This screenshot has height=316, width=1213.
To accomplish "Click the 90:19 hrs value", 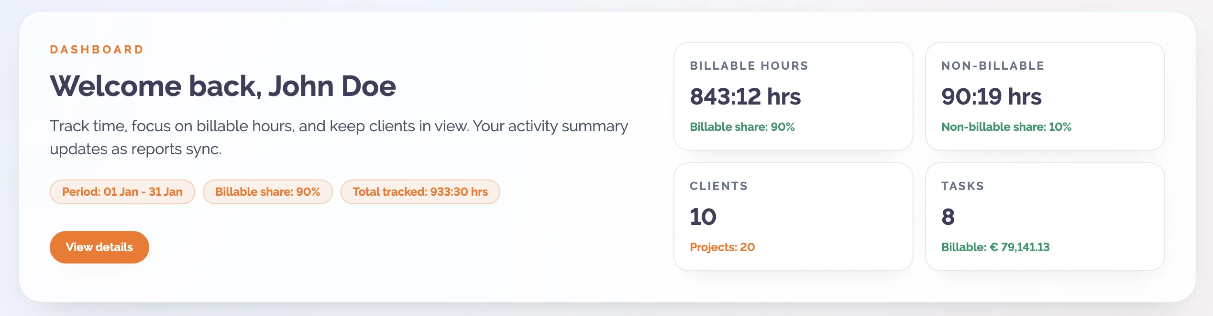I will (991, 96).
